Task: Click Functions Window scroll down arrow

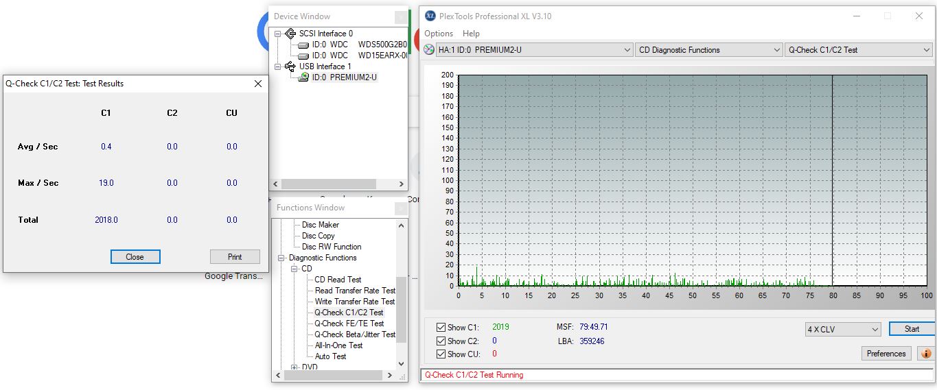Action: click(x=401, y=364)
